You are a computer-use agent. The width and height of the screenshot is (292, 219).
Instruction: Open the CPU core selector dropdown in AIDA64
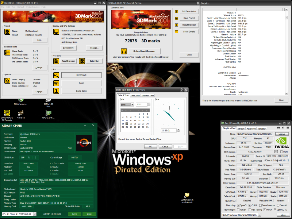coord(35,214)
